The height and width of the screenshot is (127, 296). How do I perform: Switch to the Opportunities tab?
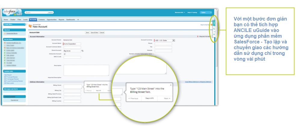click(x=52, y=20)
